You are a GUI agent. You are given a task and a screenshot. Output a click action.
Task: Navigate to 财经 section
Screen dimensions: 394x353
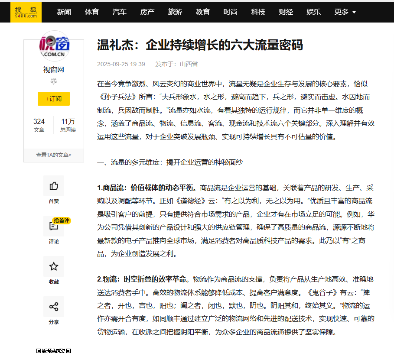[x=286, y=12]
